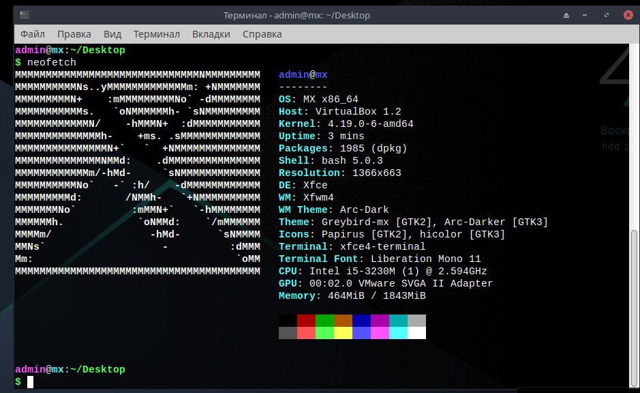Image resolution: width=640 pixels, height=393 pixels.
Task: Click the dark green color block
Action: [324, 321]
